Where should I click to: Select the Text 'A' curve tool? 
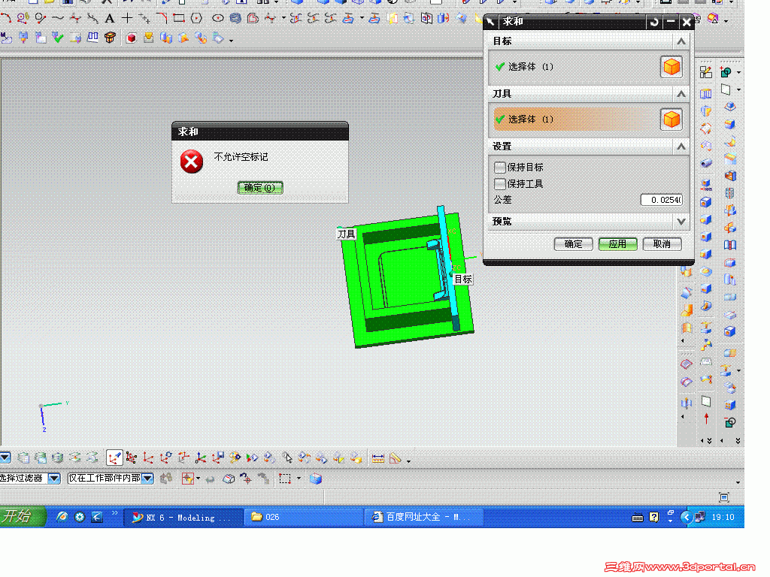(x=110, y=19)
